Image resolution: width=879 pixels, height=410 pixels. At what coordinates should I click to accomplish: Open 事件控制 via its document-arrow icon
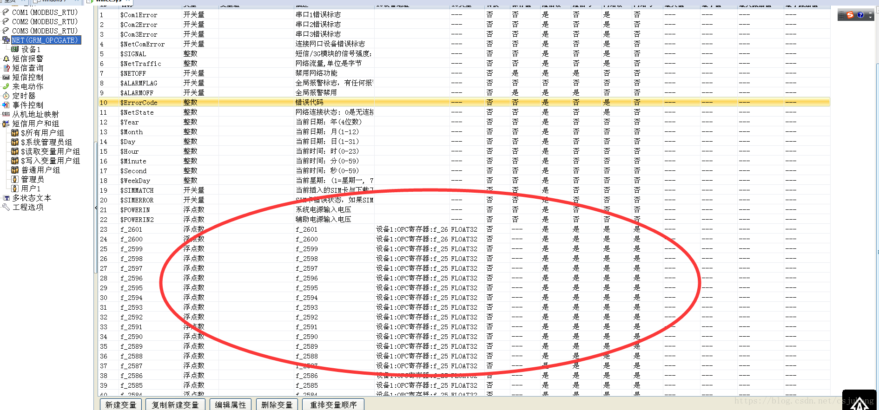[6, 105]
